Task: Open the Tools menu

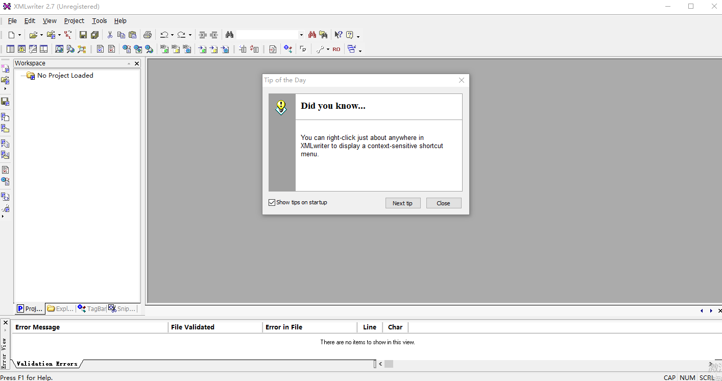Action: [100, 21]
